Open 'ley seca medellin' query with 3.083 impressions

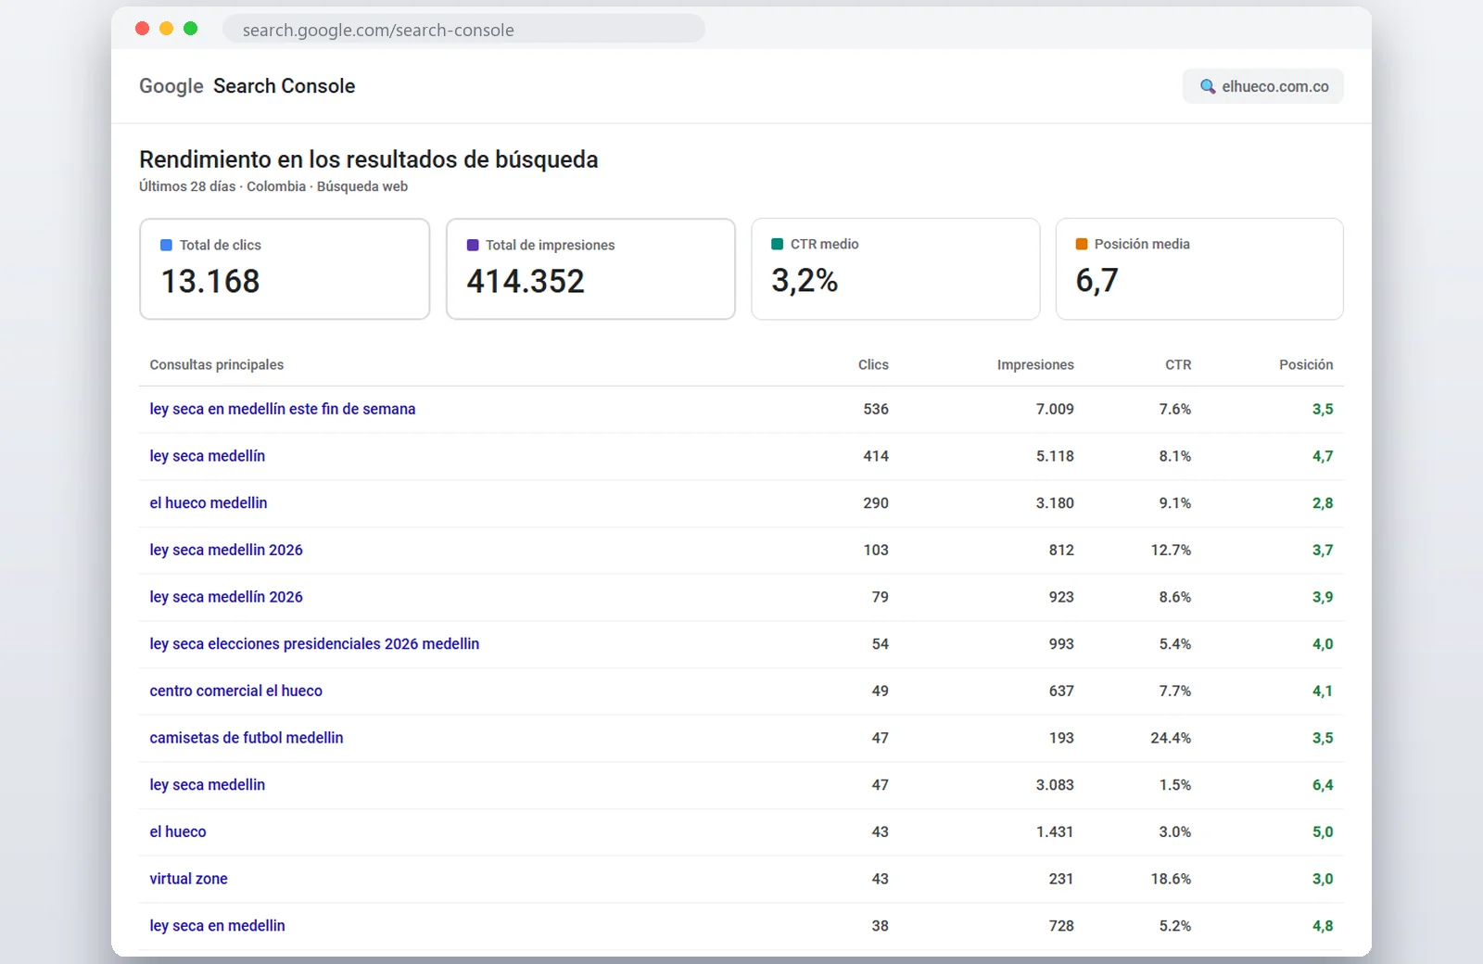point(208,784)
